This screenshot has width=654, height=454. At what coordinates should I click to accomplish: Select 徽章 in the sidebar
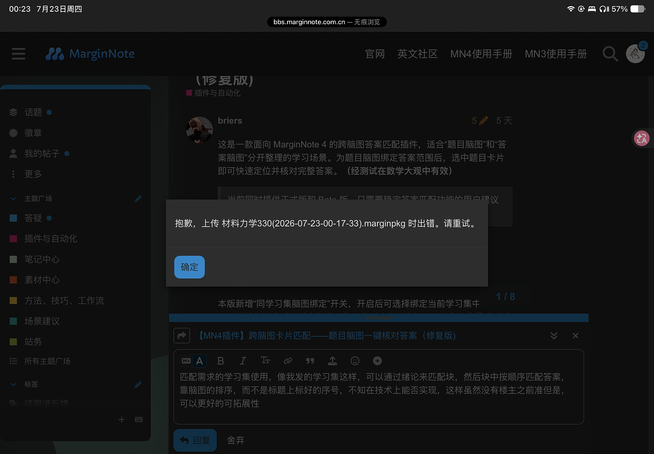(33, 133)
